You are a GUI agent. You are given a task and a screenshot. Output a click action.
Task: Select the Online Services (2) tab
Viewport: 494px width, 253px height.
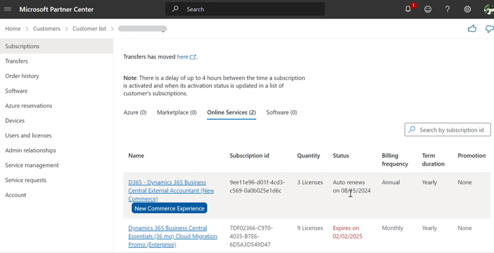[x=231, y=112]
